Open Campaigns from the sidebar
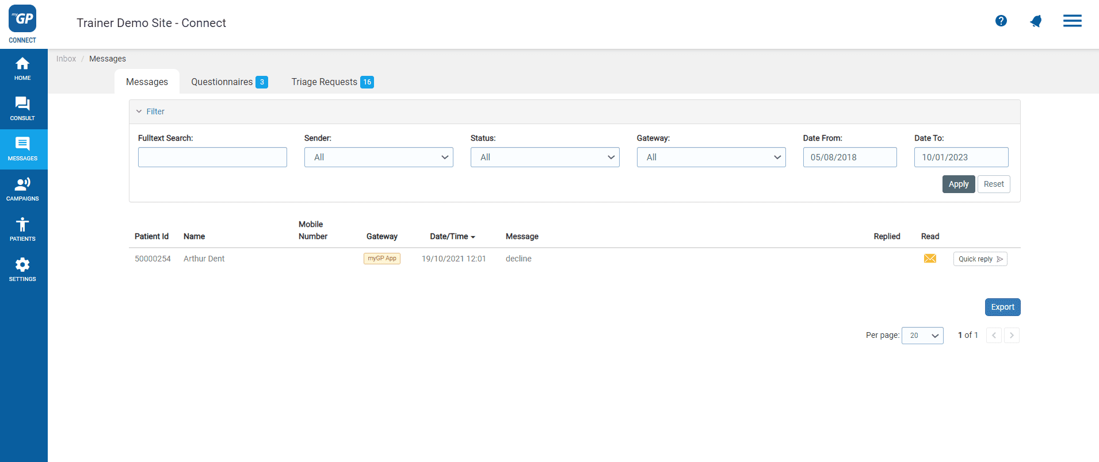This screenshot has height=462, width=1099. (22, 190)
